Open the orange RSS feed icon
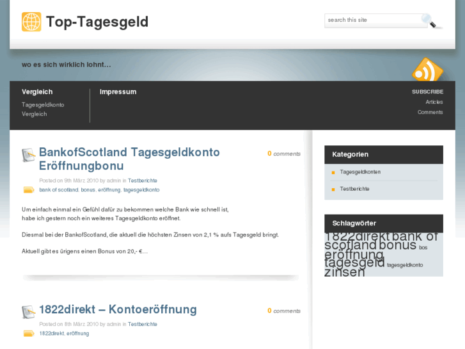The width and height of the screenshot is (465, 349). tap(428, 70)
